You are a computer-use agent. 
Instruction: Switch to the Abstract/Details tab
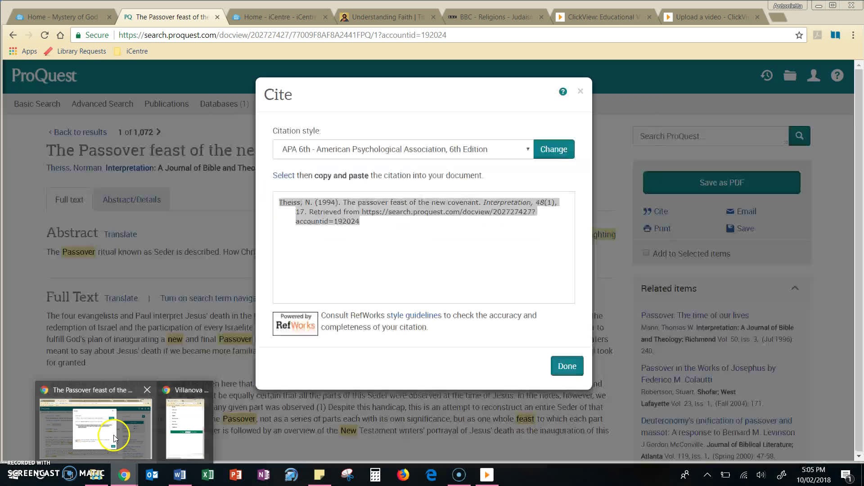[x=131, y=199]
